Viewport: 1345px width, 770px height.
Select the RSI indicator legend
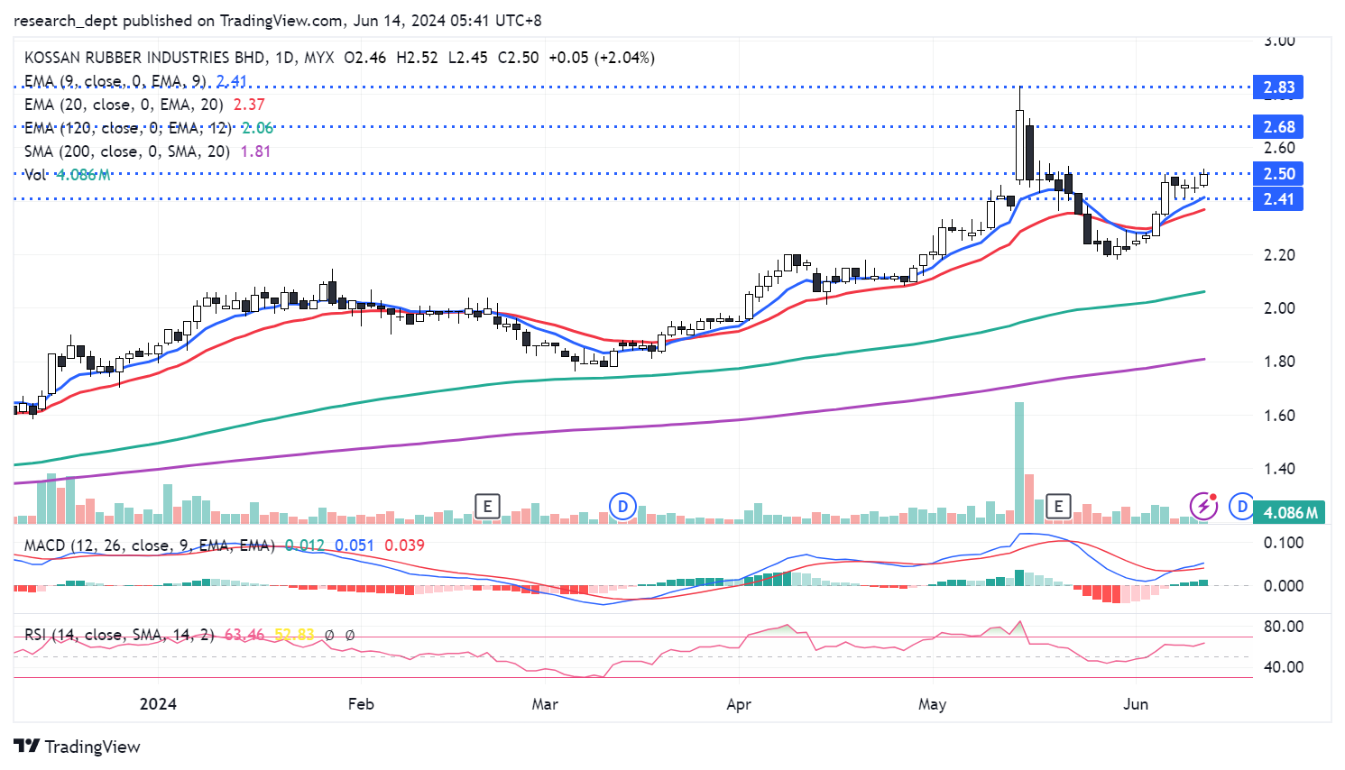[119, 635]
